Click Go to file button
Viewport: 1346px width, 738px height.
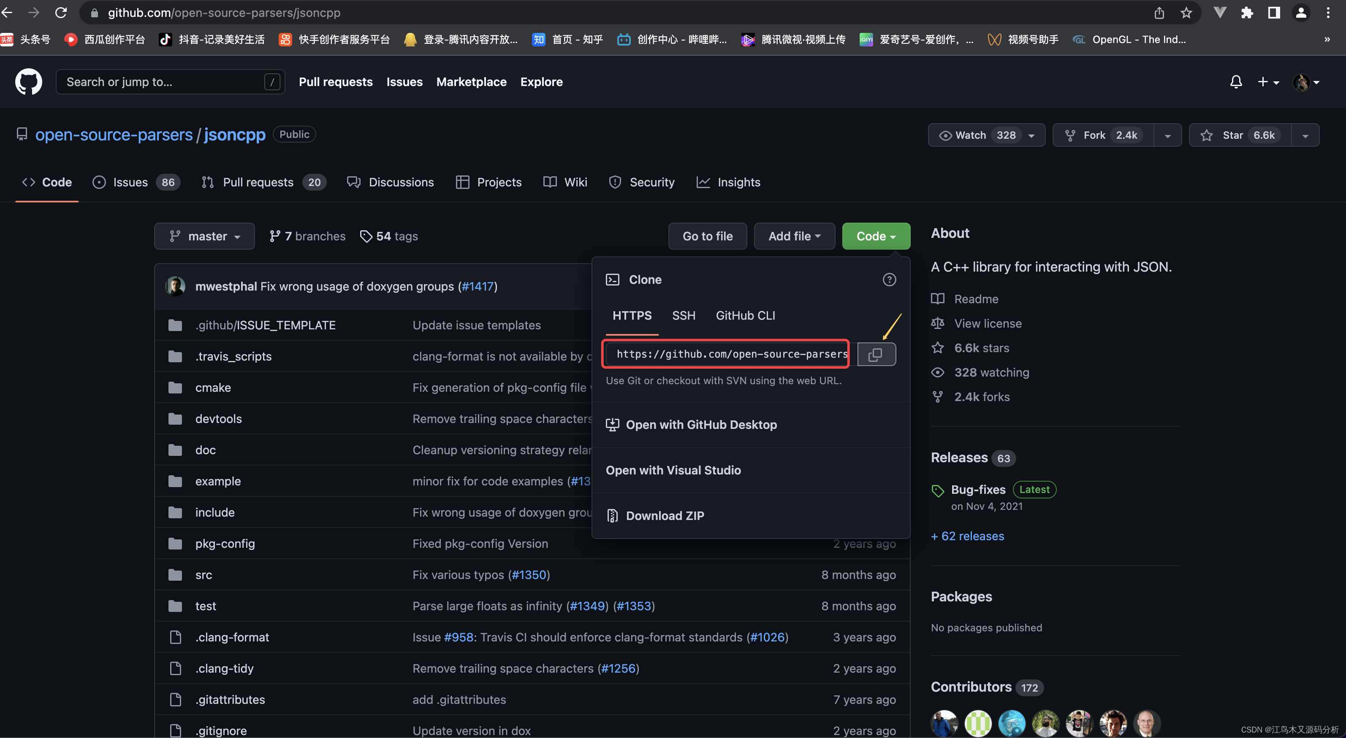pos(708,237)
